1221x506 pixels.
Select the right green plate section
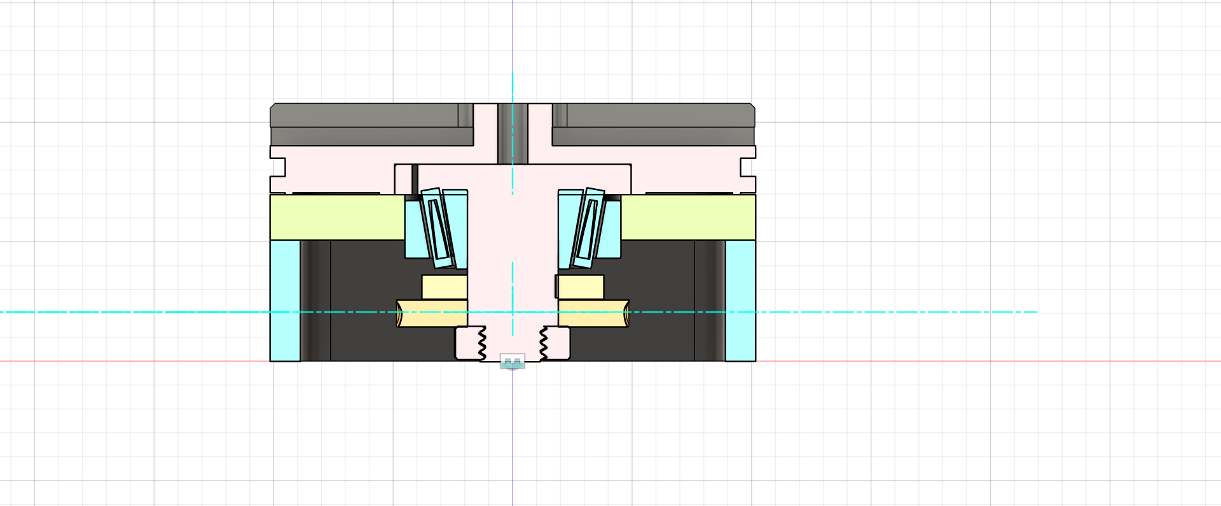pyautogui.click(x=689, y=217)
